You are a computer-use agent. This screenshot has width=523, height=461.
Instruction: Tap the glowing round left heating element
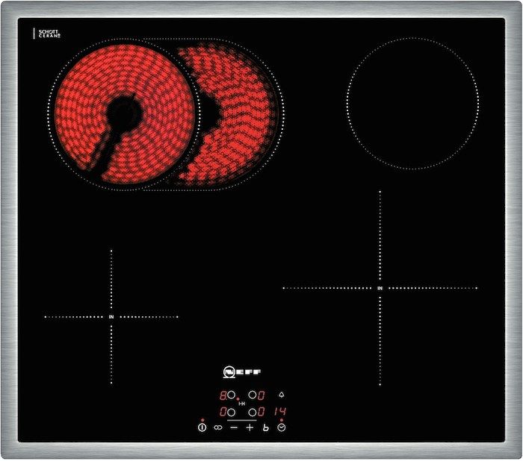123,113
